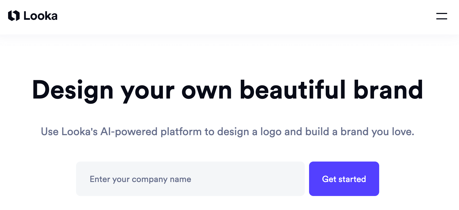Click the word "beautiful" in the headline

(293, 90)
